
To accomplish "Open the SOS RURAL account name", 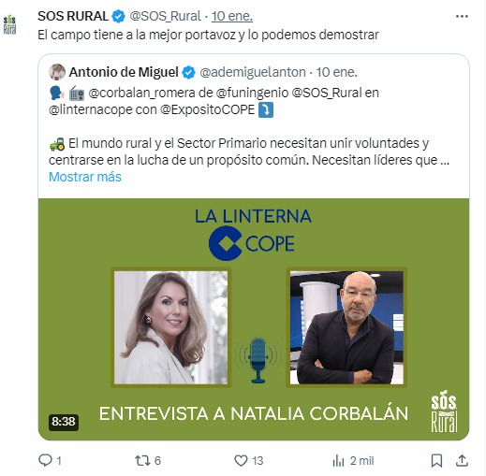I will click(73, 16).
